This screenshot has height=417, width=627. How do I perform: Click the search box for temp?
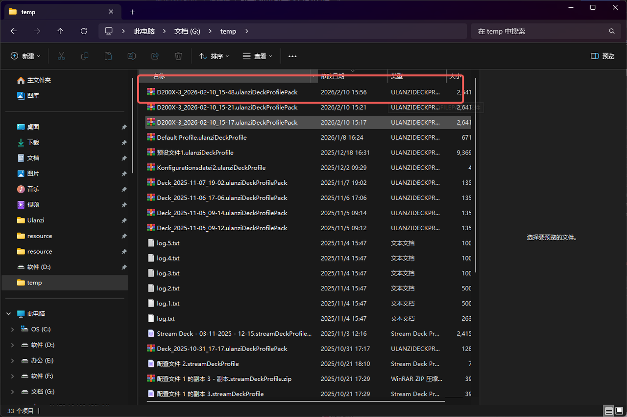click(x=539, y=31)
